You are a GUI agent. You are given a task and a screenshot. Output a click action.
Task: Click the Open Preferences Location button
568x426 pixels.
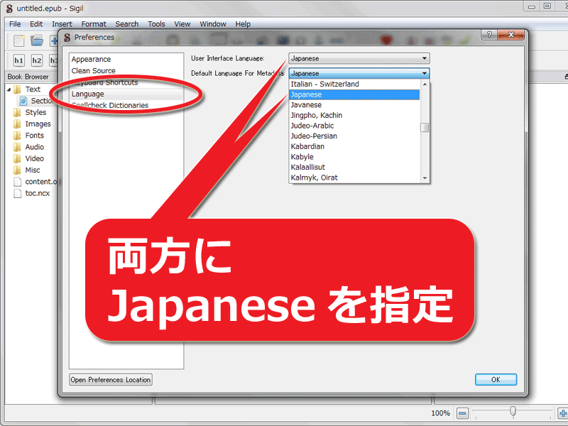tap(110, 379)
